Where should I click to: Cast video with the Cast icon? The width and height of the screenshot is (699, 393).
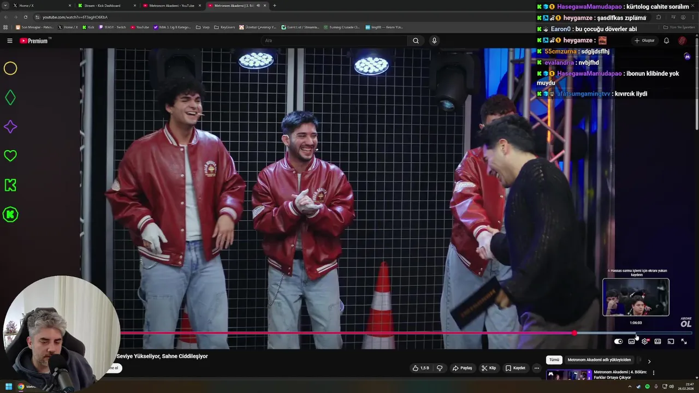(x=671, y=341)
